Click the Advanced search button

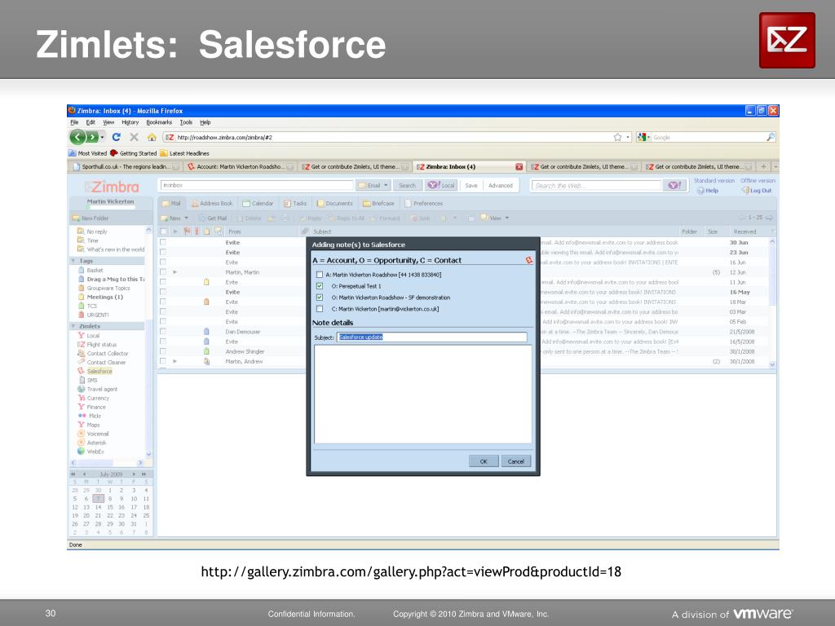click(x=501, y=185)
